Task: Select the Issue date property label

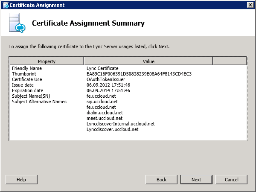Action: click(23, 85)
